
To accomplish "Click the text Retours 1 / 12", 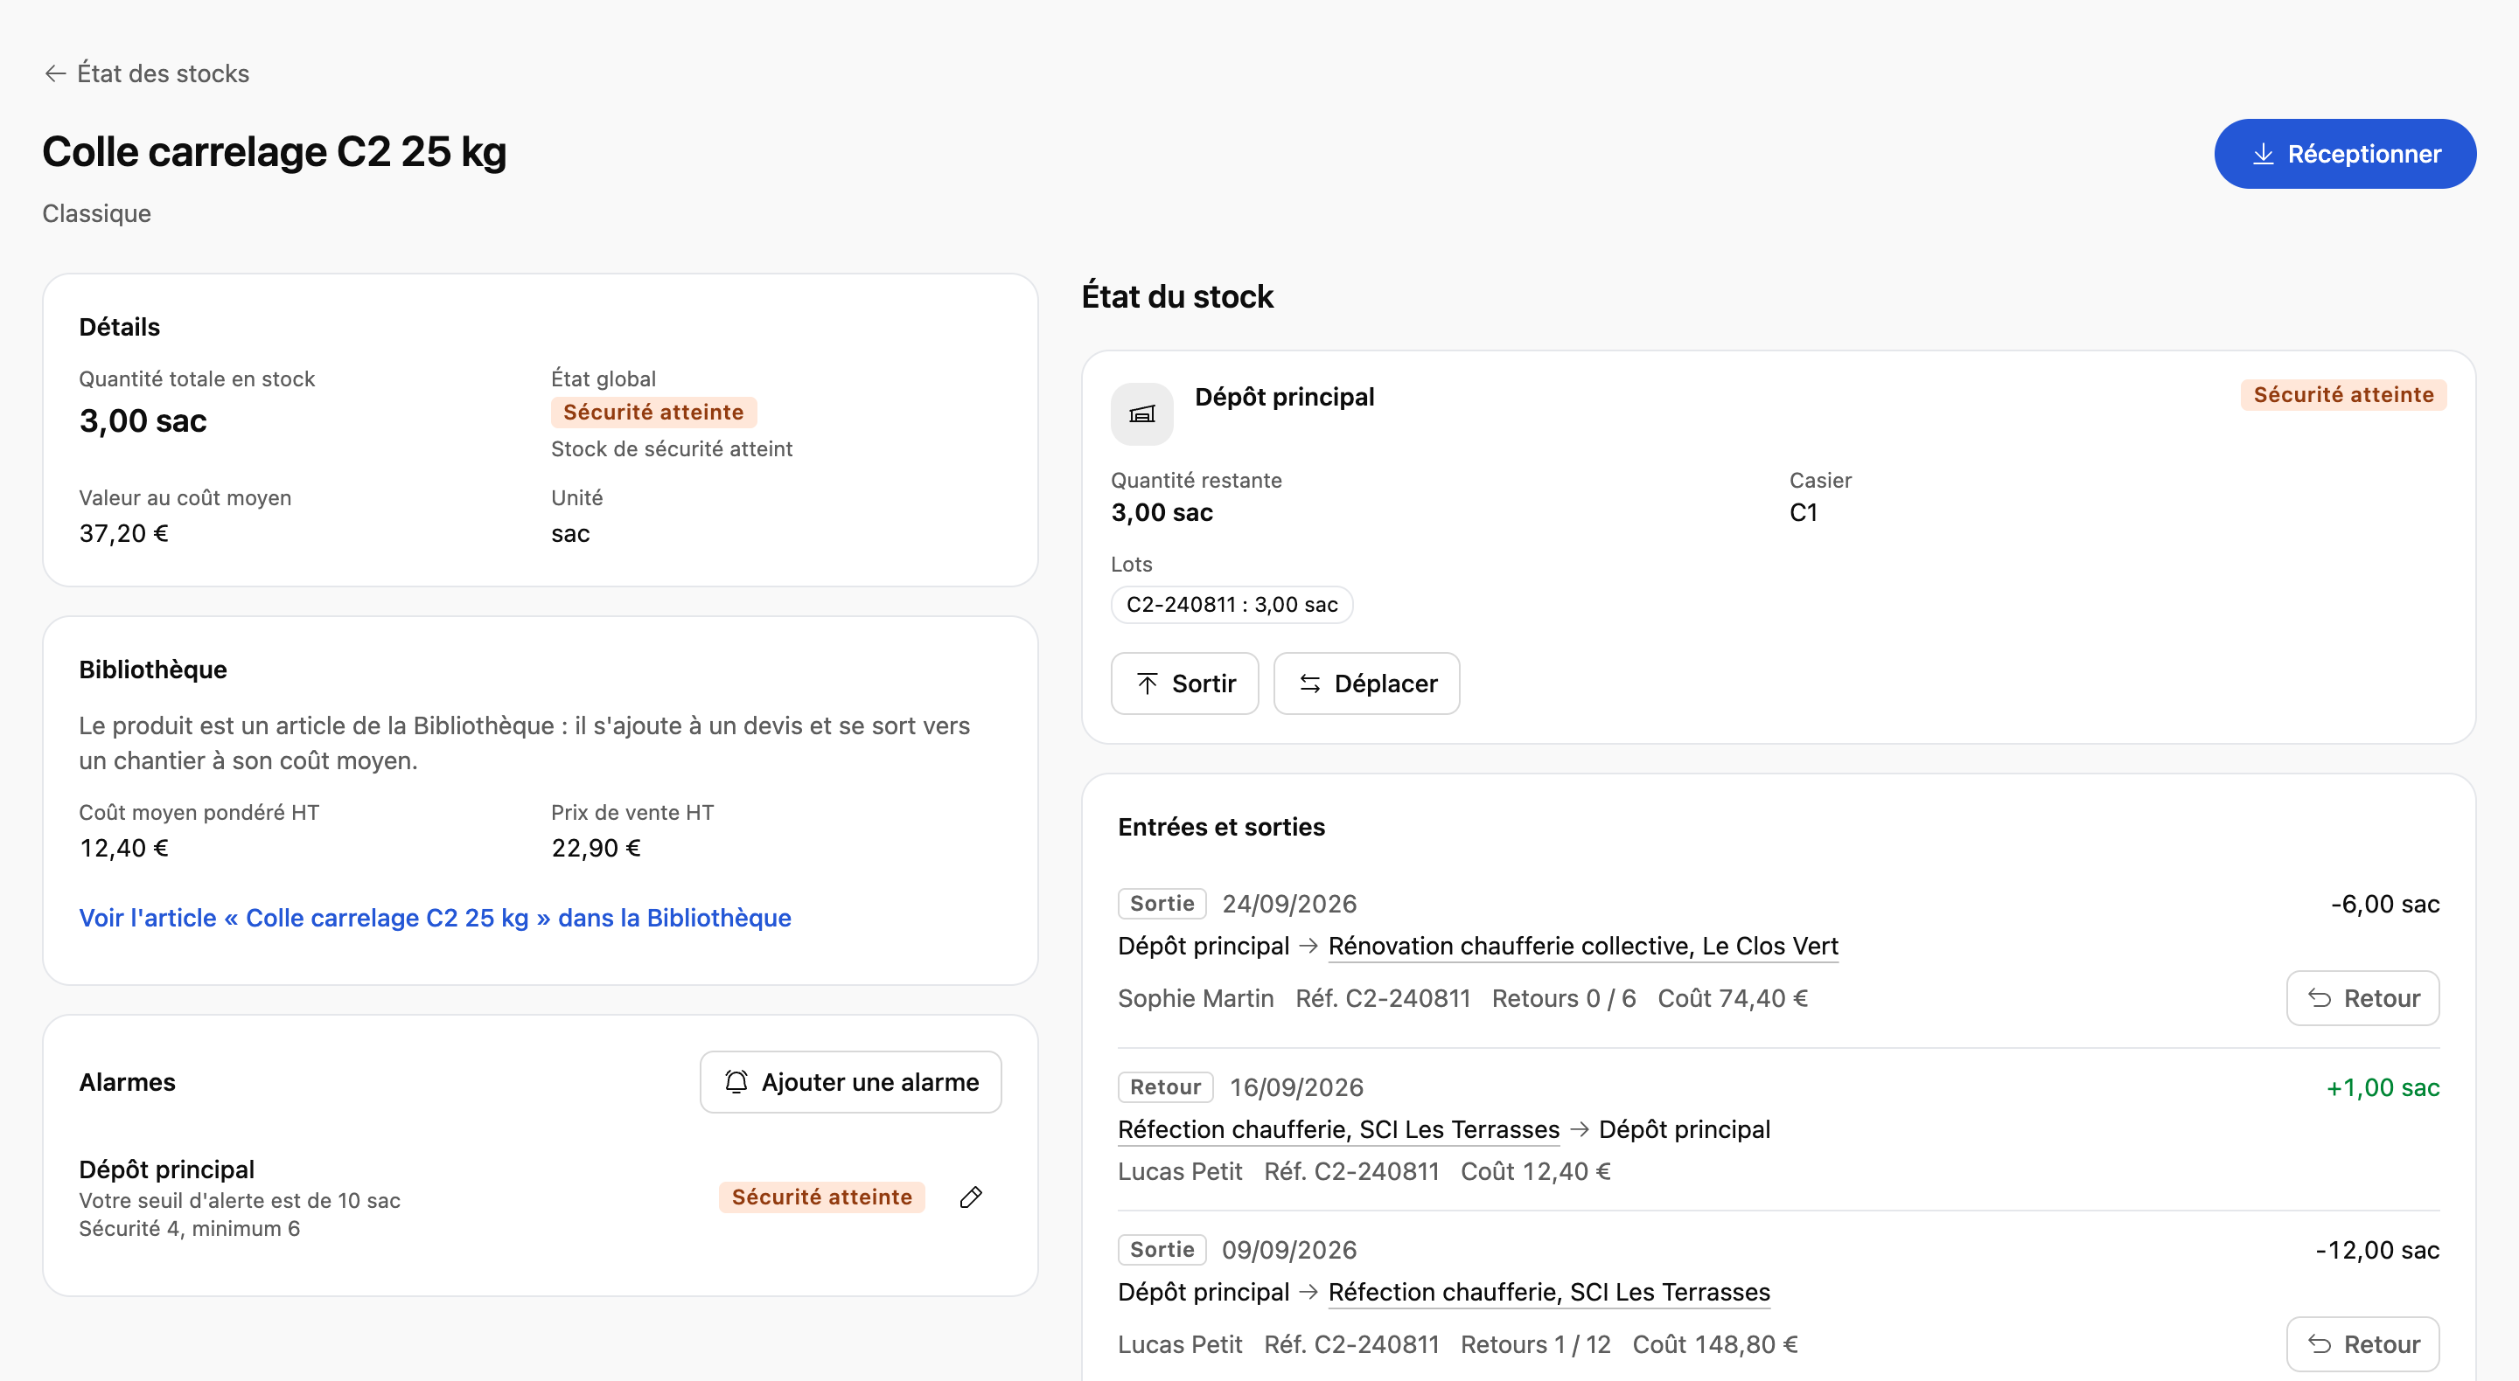I will (1534, 1344).
